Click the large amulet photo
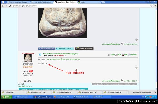 click(x=62, y=23)
